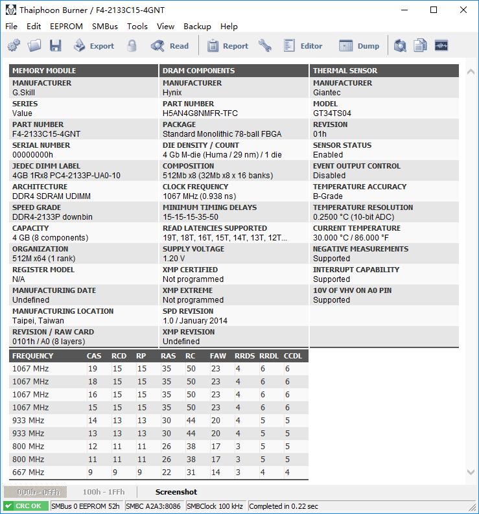Image resolution: width=479 pixels, height=514 pixels.
Task: Save dump with the floppy disk icon
Action: click(55, 45)
